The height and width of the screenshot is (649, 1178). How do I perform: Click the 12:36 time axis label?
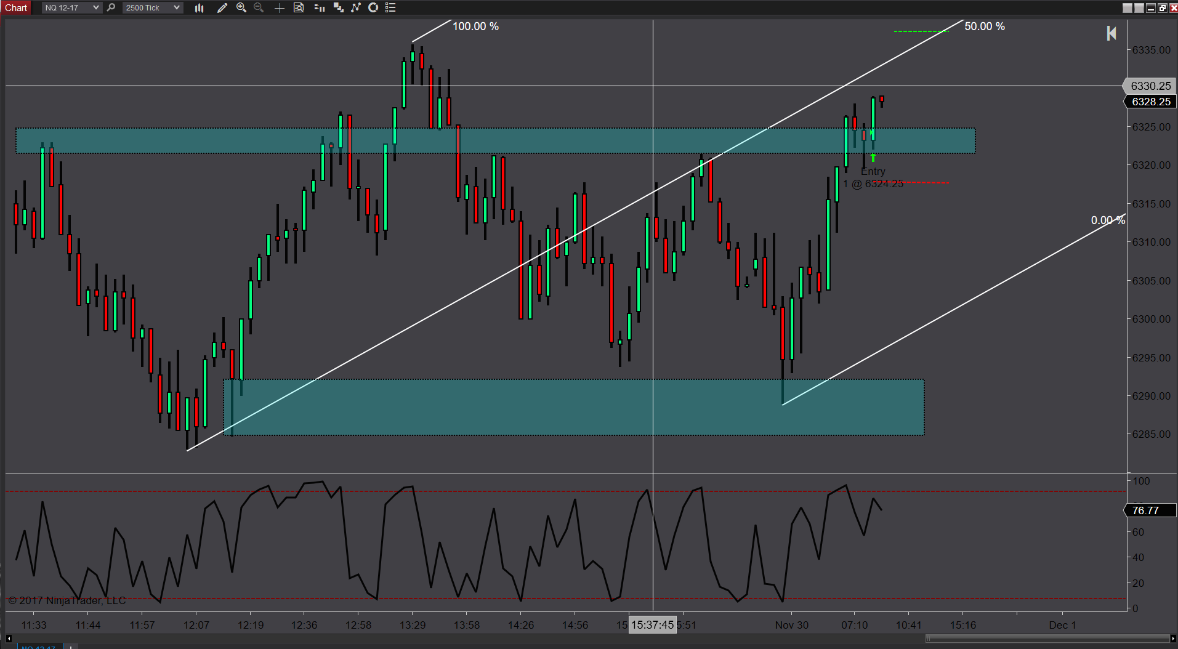click(x=304, y=625)
